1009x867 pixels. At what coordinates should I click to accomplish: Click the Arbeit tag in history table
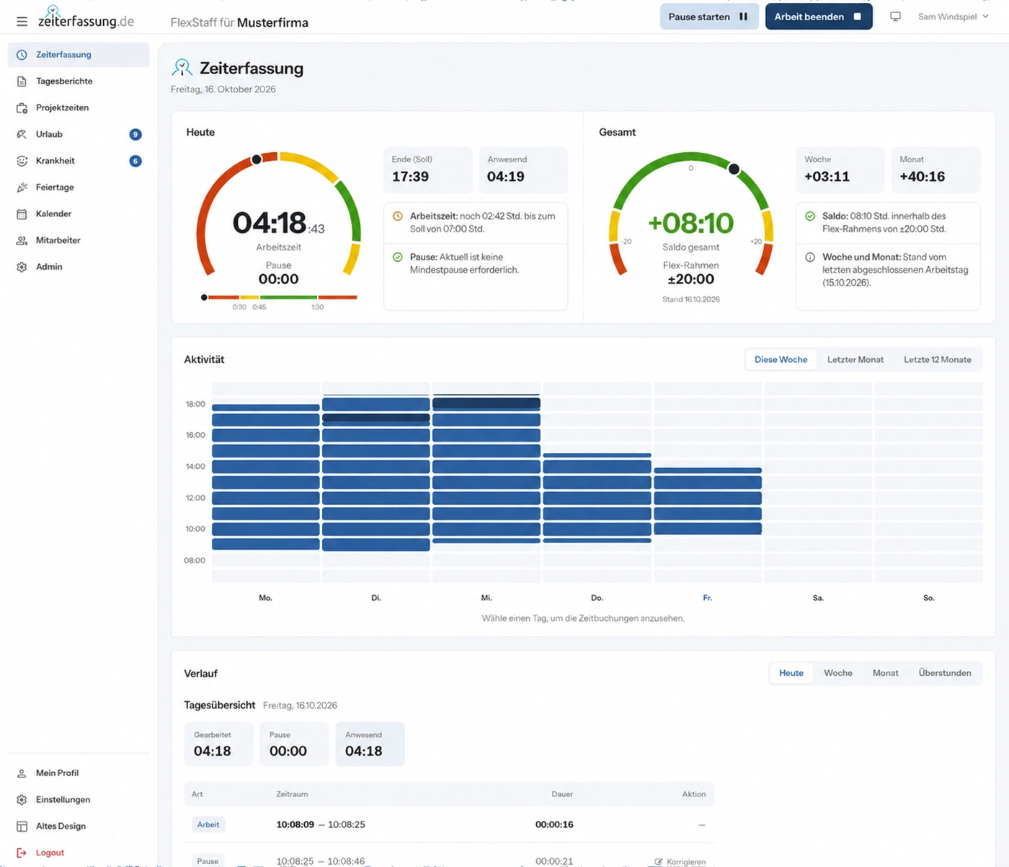[x=208, y=824]
